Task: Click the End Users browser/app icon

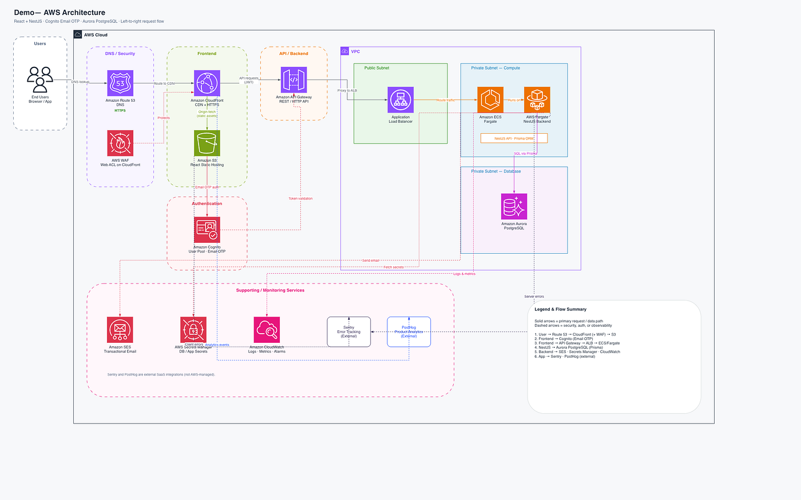Action: 40,79
